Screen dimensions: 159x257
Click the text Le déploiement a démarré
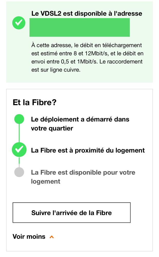point(80,119)
